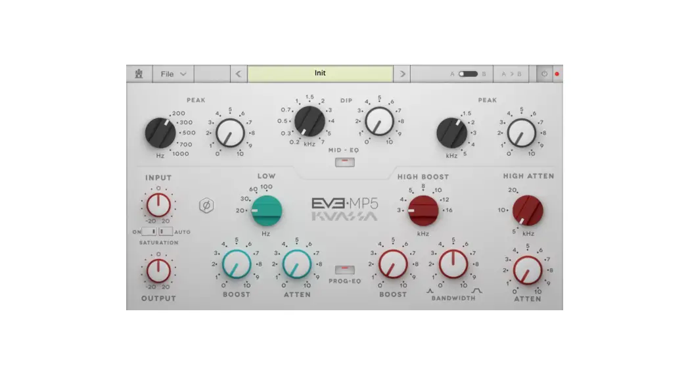The image size is (688, 374).
Task: Switch saturation ON toggle
Action: pyautogui.click(x=149, y=231)
